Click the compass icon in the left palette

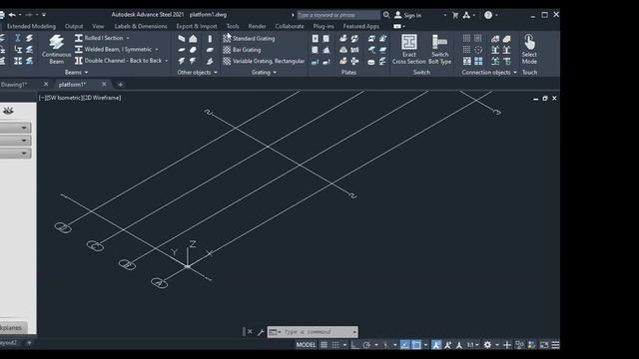pos(8,111)
